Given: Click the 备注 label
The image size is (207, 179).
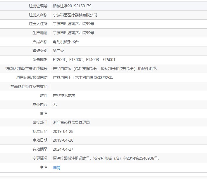Looking at the screenshot, I should pyautogui.click(x=44, y=113).
